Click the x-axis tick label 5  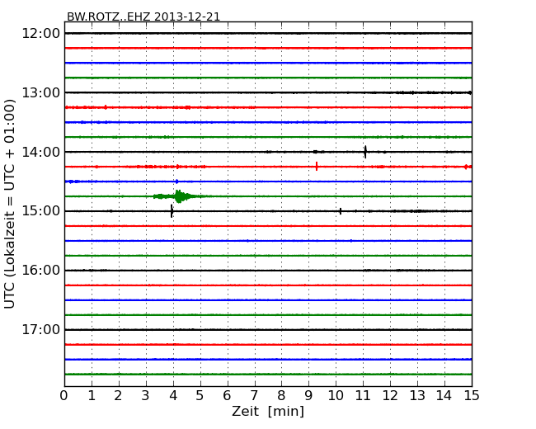point(200,396)
